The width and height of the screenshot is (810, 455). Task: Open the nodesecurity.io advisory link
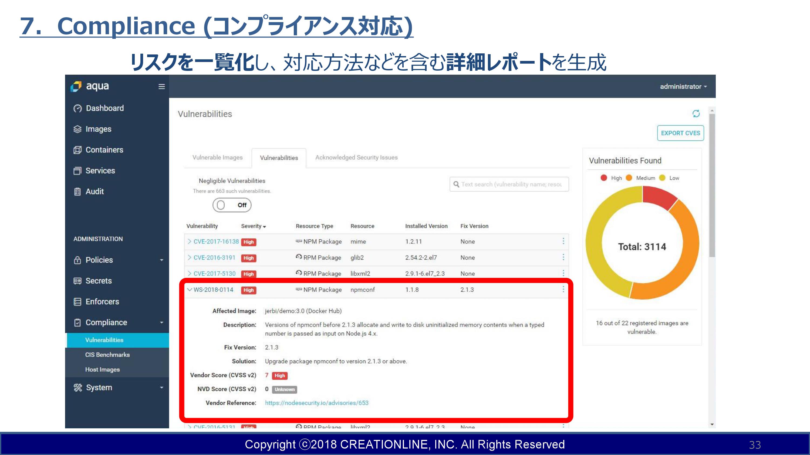click(x=316, y=403)
